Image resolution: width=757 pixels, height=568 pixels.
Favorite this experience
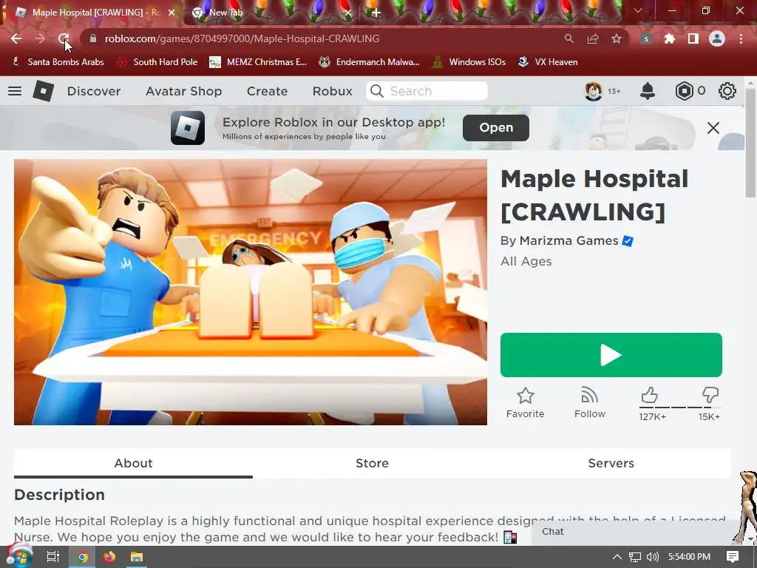coord(526,403)
